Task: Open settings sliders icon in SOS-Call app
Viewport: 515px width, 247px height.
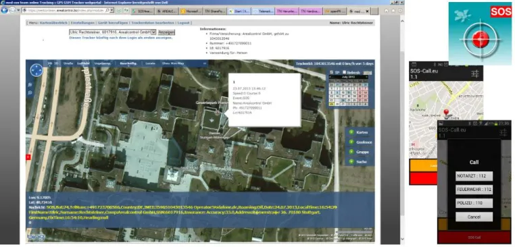Action: click(x=475, y=74)
